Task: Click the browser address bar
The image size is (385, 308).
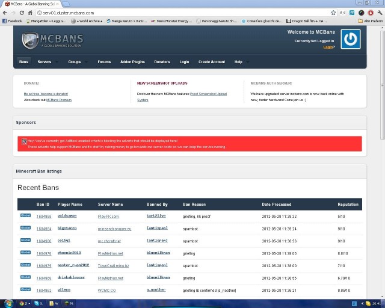Action: coord(180,12)
